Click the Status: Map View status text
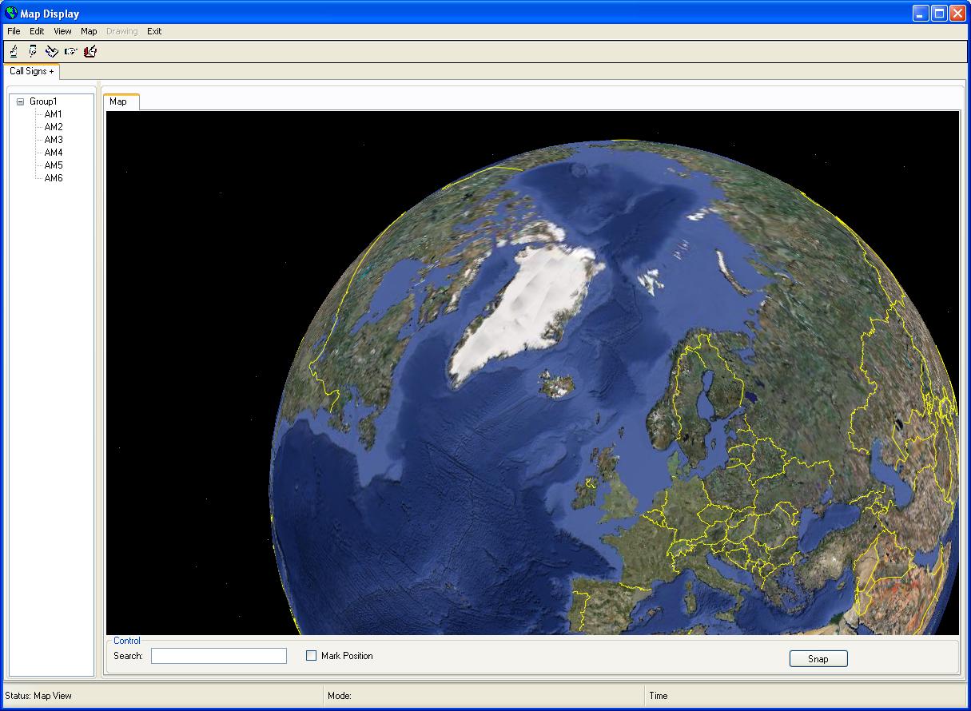 pos(38,696)
